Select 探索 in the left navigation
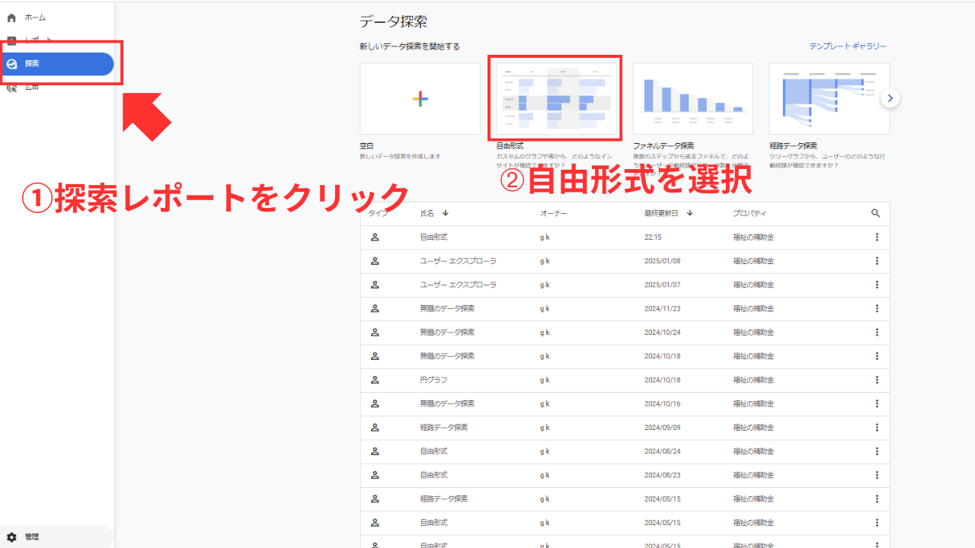The width and height of the screenshot is (975, 548). tap(57, 64)
